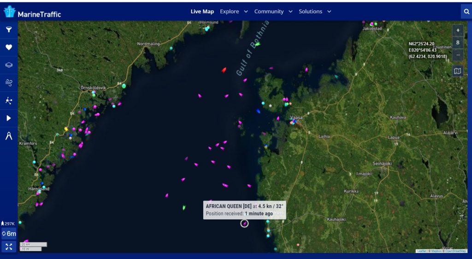Click the circled AFRICAN QUEEN vessel marker
This screenshot has width=472, height=259.
[x=244, y=224]
